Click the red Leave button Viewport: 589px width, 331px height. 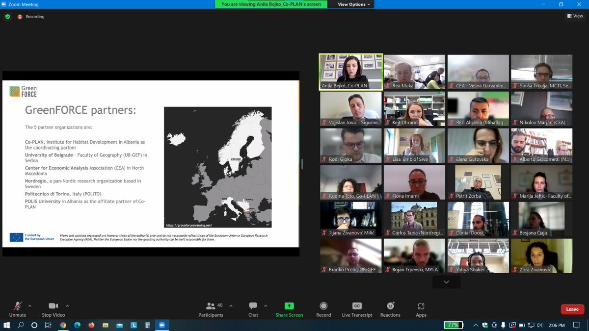point(572,309)
